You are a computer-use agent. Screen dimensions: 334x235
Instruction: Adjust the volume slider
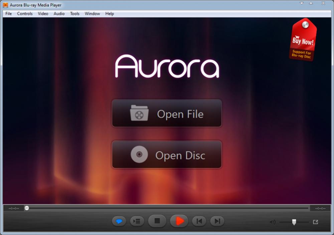coord(294,221)
